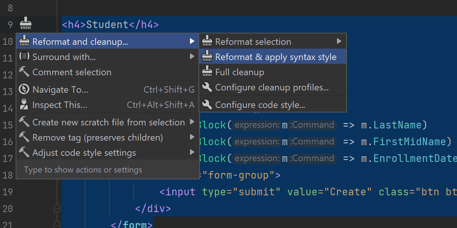Image resolution: width=457 pixels, height=228 pixels.
Task: Collapse the code fold marker at line 20
Action: (x=57, y=209)
